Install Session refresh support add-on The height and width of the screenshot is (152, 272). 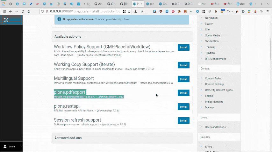183,121
